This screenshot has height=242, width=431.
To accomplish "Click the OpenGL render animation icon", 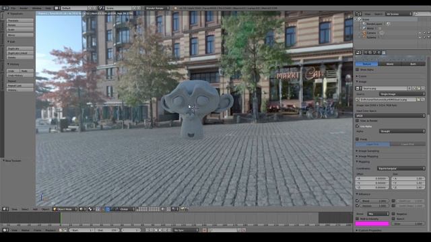I will pyautogui.click(x=187, y=209).
